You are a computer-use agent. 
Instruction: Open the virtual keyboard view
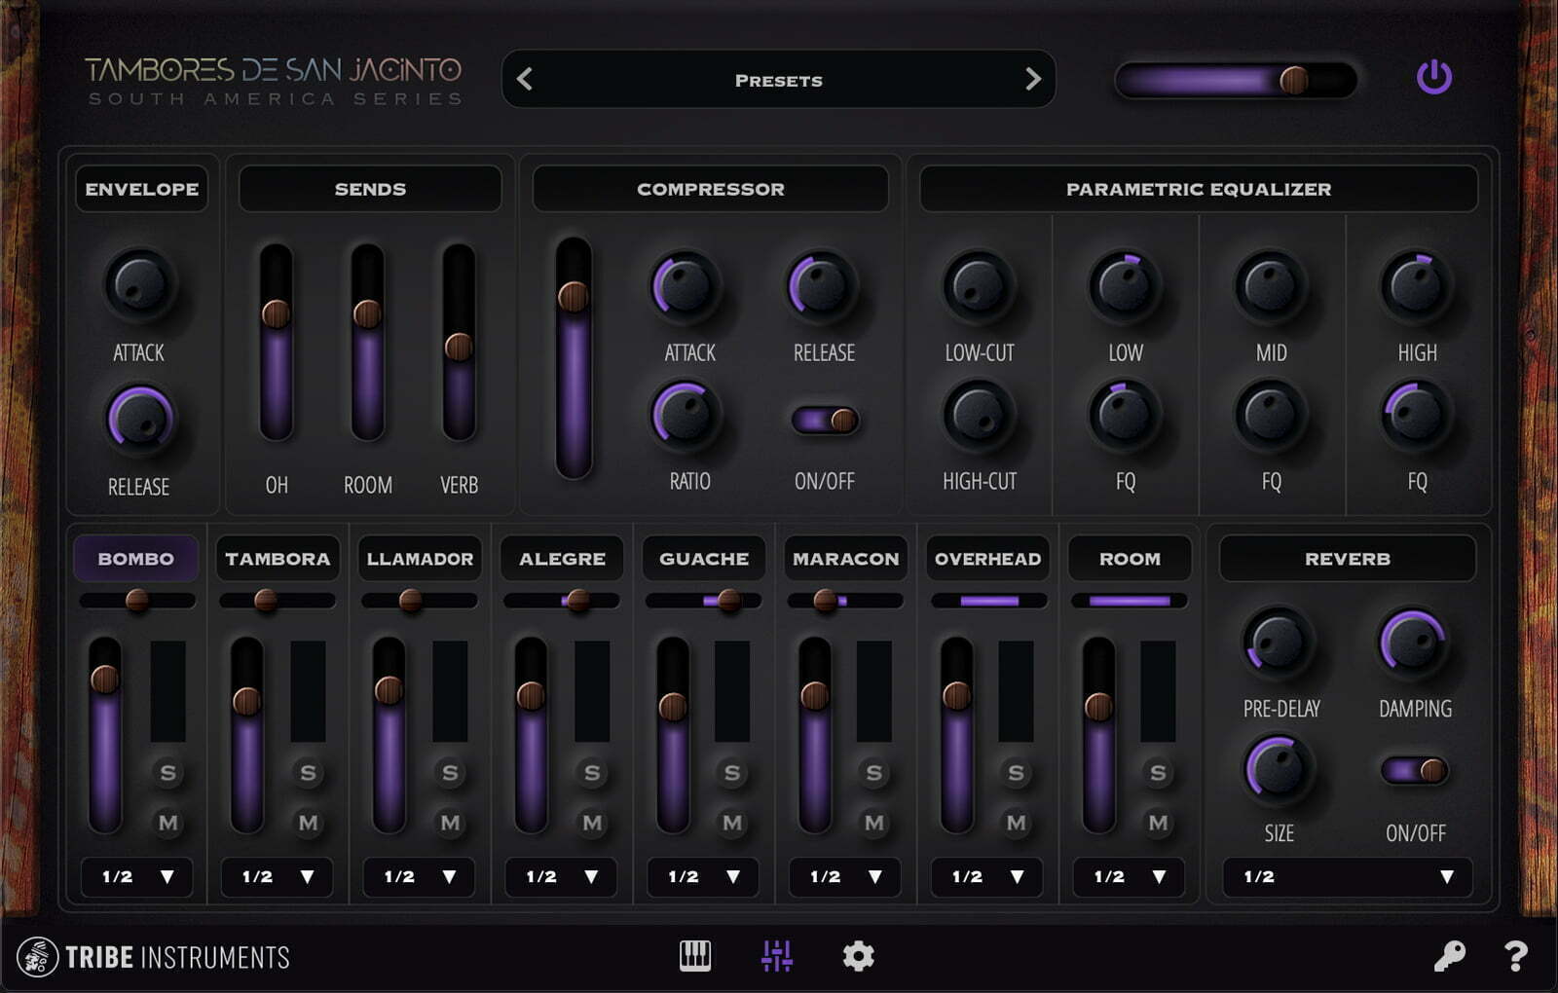695,957
